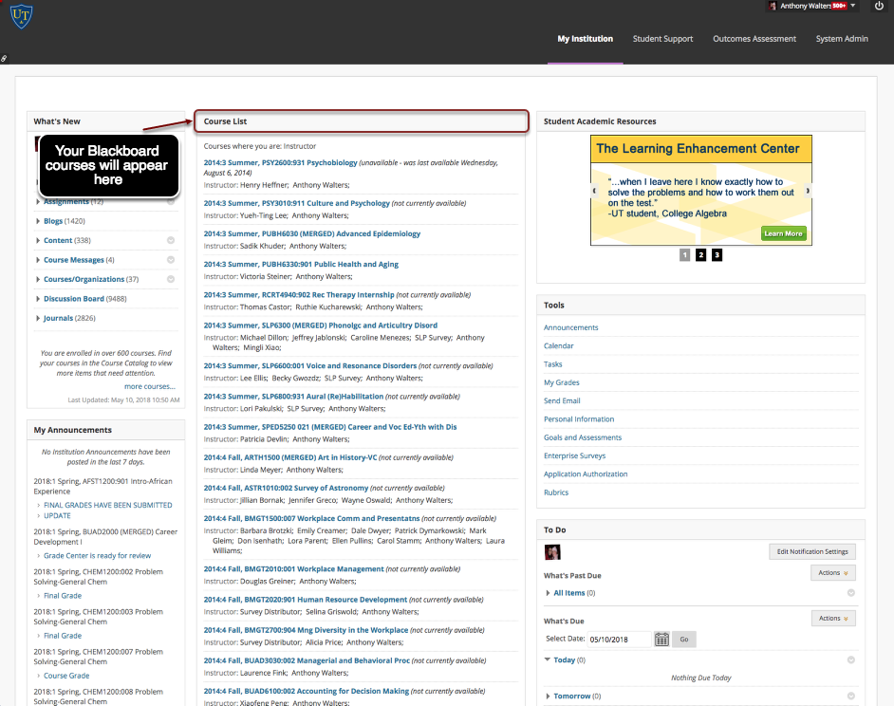Click the power logout icon
894x706 pixels.
[x=879, y=6]
